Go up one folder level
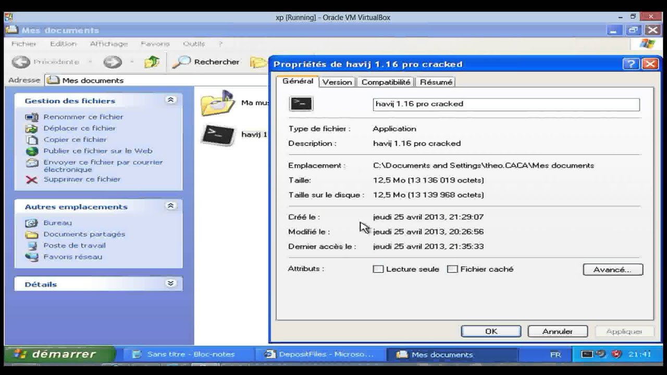 [152, 62]
